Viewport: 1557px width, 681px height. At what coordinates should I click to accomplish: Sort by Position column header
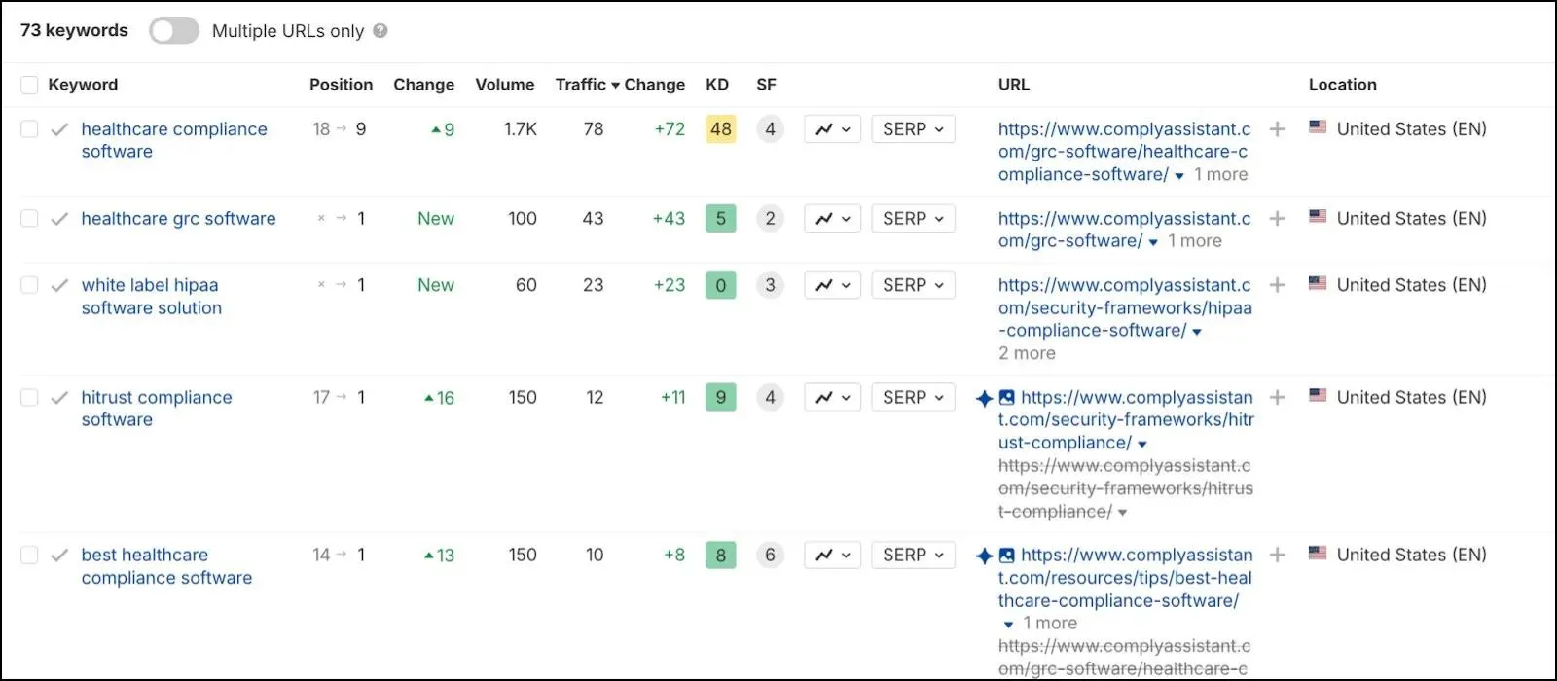pos(341,85)
